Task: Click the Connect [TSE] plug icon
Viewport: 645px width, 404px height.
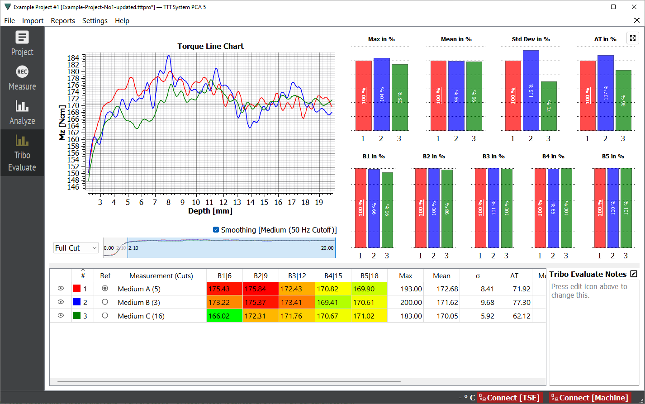Action: click(x=483, y=398)
